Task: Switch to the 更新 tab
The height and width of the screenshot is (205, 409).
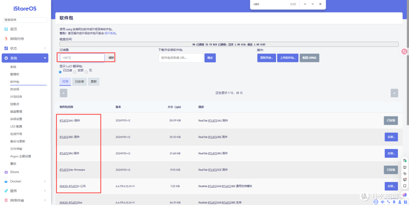Action: point(94,82)
